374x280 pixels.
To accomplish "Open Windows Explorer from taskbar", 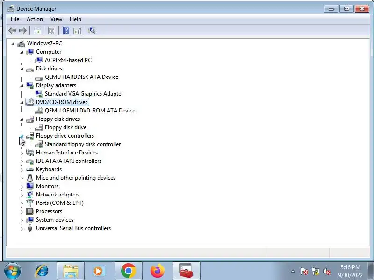I will [71, 271].
